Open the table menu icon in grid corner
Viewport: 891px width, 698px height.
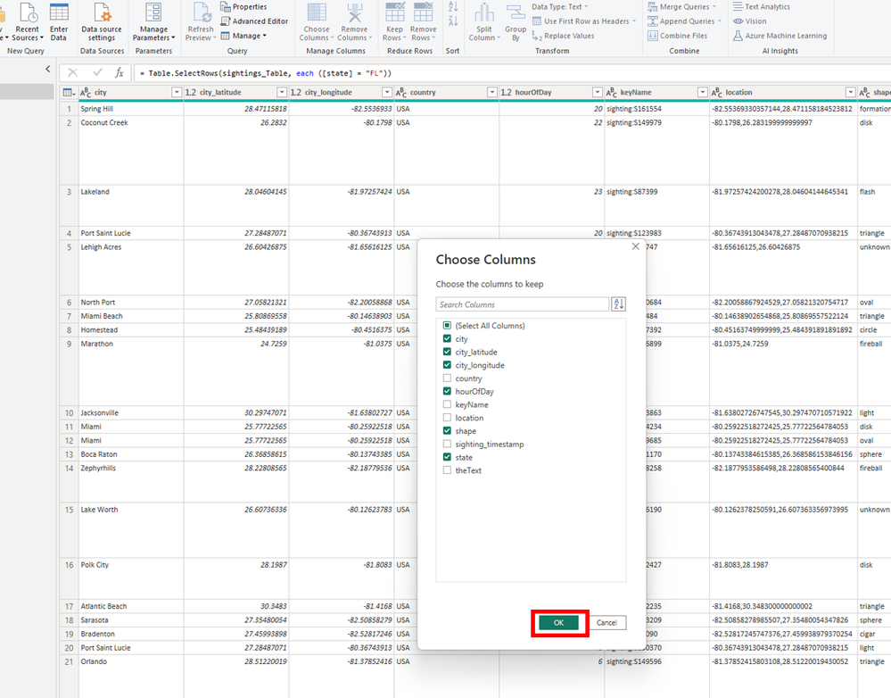[x=68, y=92]
